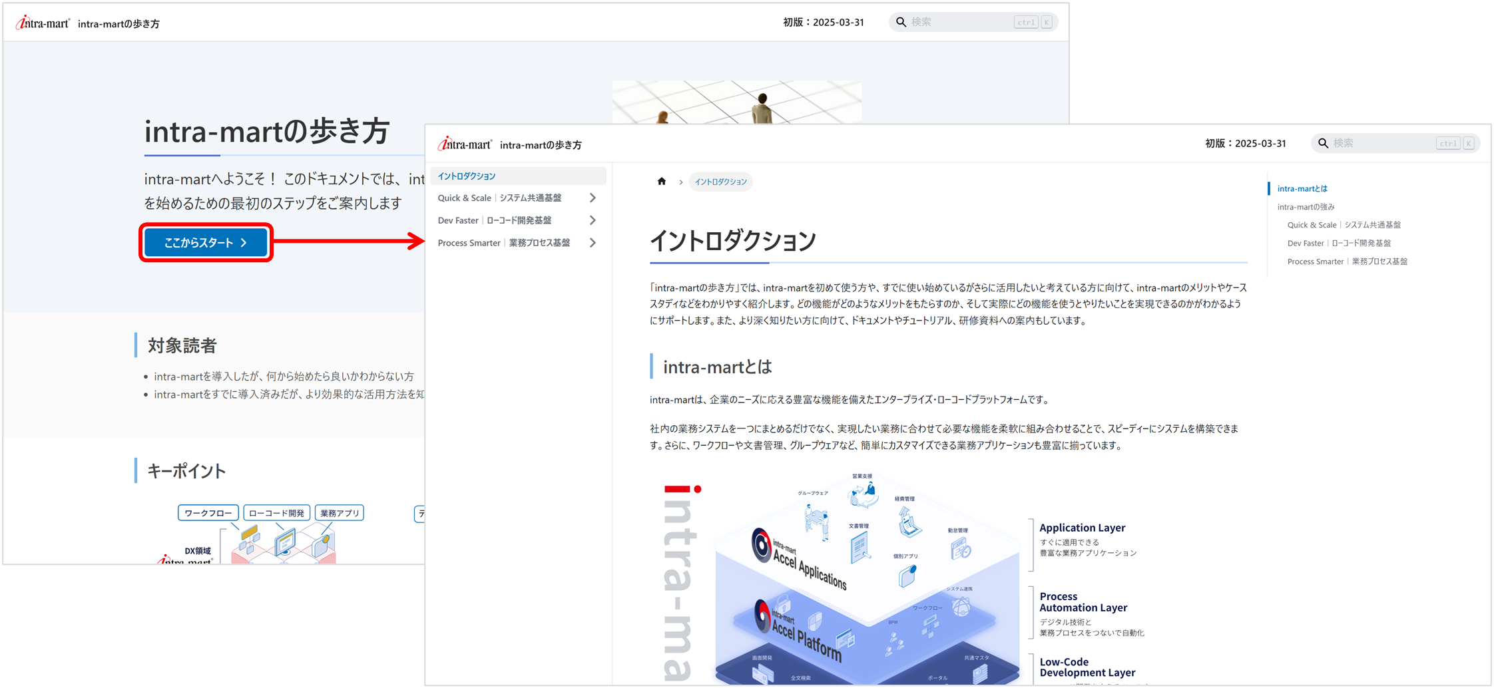The width and height of the screenshot is (1494, 688).
Task: Click intra-mart logo in front window header
Action: coord(465,144)
